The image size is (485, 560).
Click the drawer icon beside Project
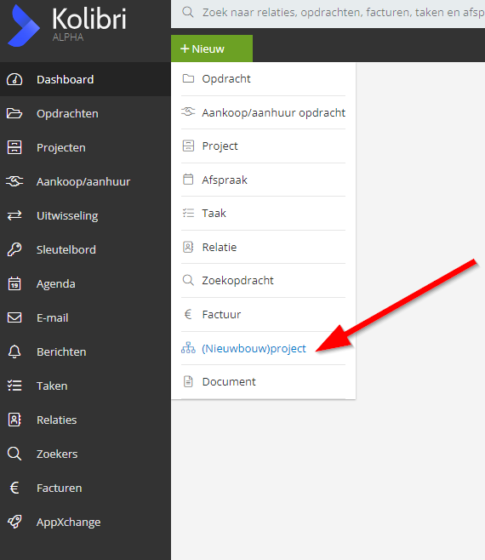(x=188, y=146)
